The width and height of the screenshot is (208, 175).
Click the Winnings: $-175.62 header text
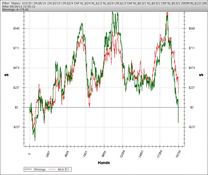[x=15, y=10]
